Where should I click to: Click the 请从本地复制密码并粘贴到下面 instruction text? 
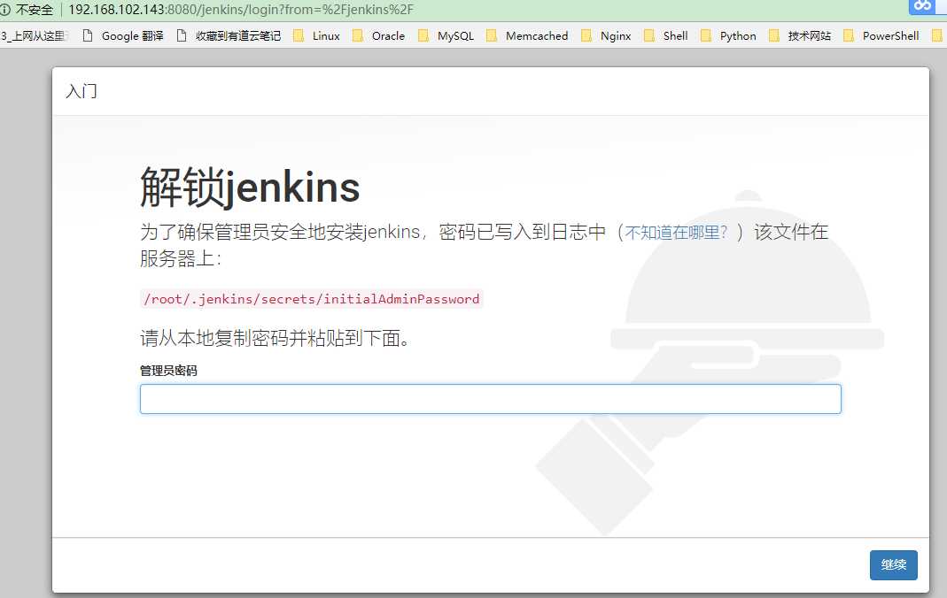[275, 338]
